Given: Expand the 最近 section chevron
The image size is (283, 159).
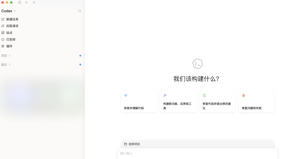Looking at the screenshot, I should [10, 65].
